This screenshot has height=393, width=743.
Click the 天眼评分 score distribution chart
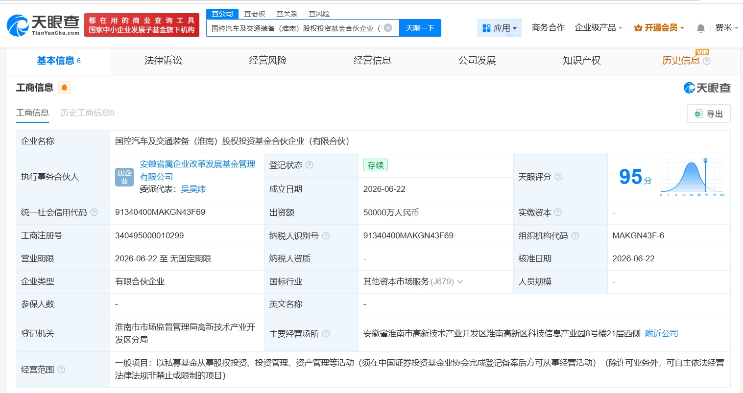692,177
